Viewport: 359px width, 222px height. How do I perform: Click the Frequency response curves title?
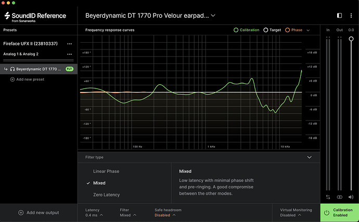pos(110,30)
